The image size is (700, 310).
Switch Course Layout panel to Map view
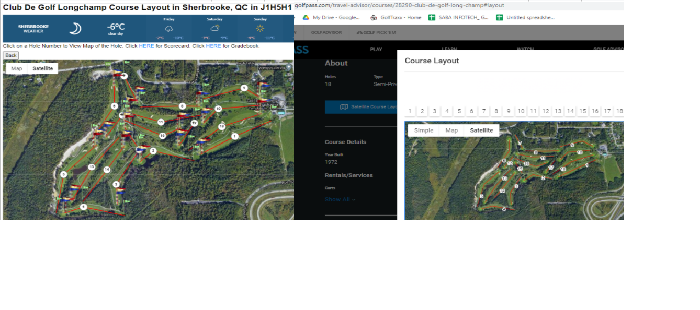click(x=451, y=130)
